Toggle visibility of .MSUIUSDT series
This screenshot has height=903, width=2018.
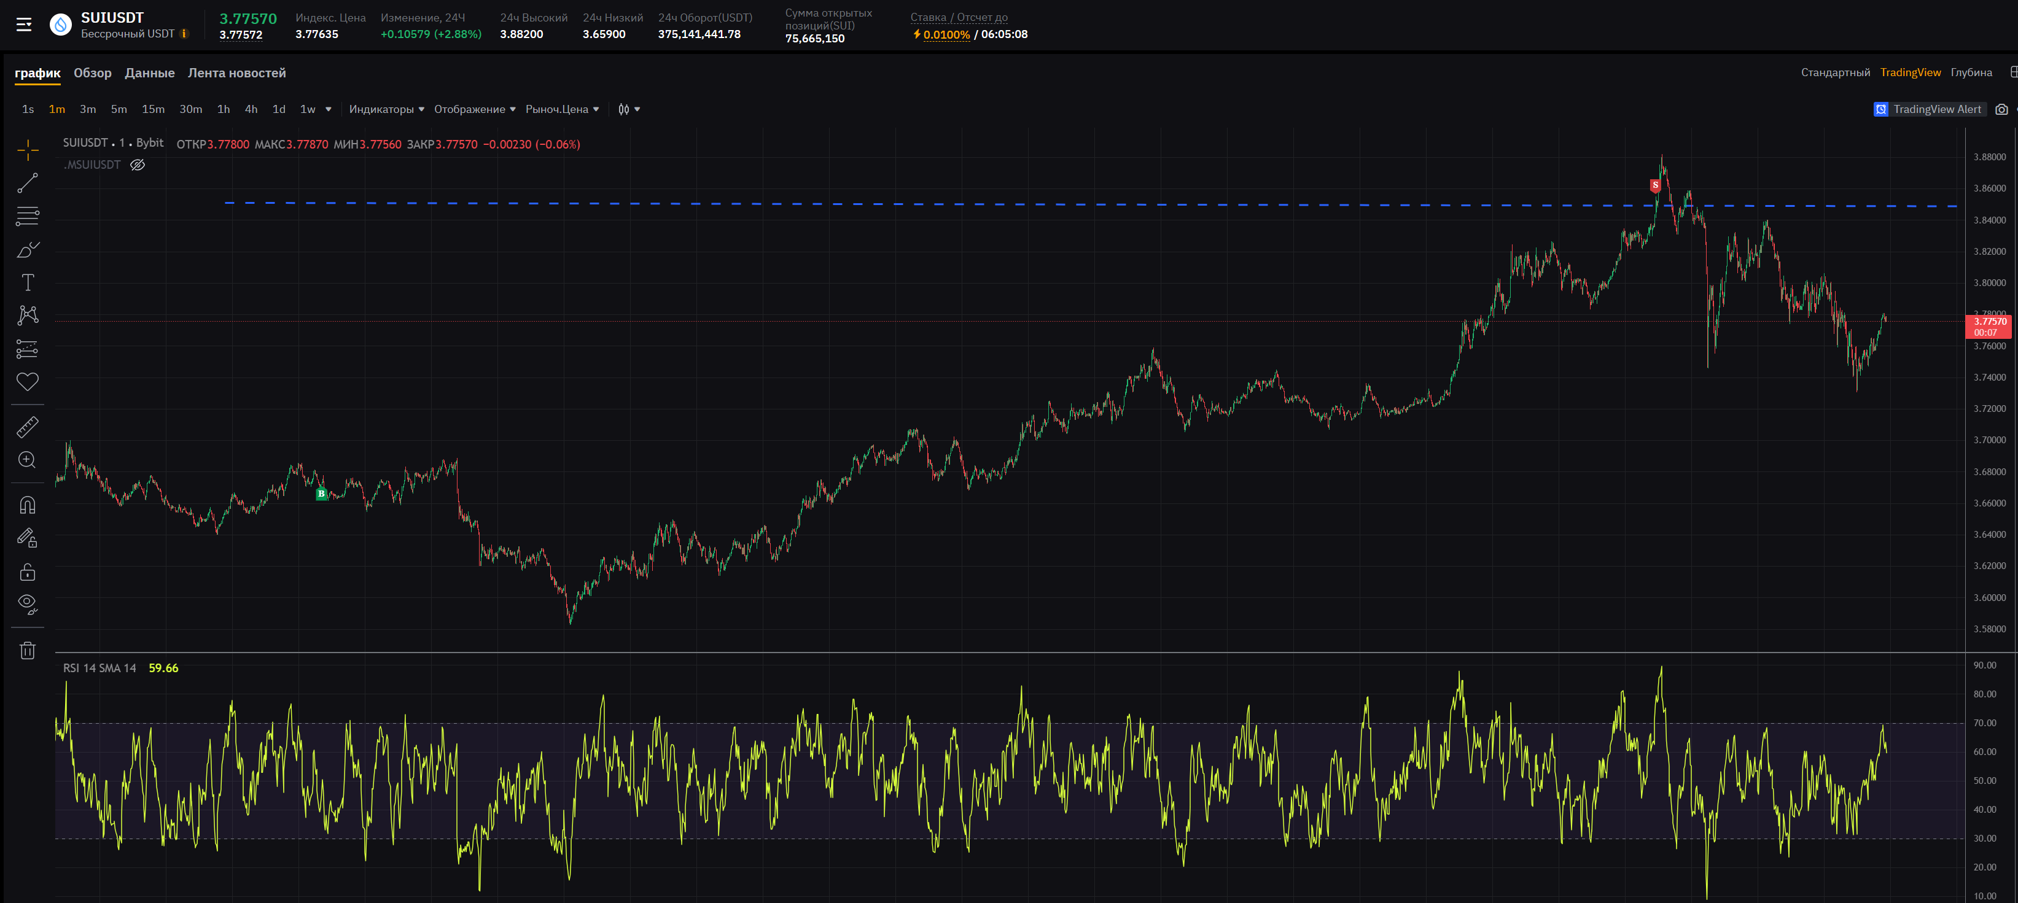pyautogui.click(x=137, y=165)
